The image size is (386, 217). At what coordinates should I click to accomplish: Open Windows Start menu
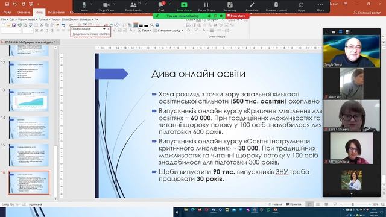[x=177, y=212]
